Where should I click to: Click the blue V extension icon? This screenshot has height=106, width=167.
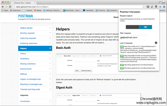point(160,7)
